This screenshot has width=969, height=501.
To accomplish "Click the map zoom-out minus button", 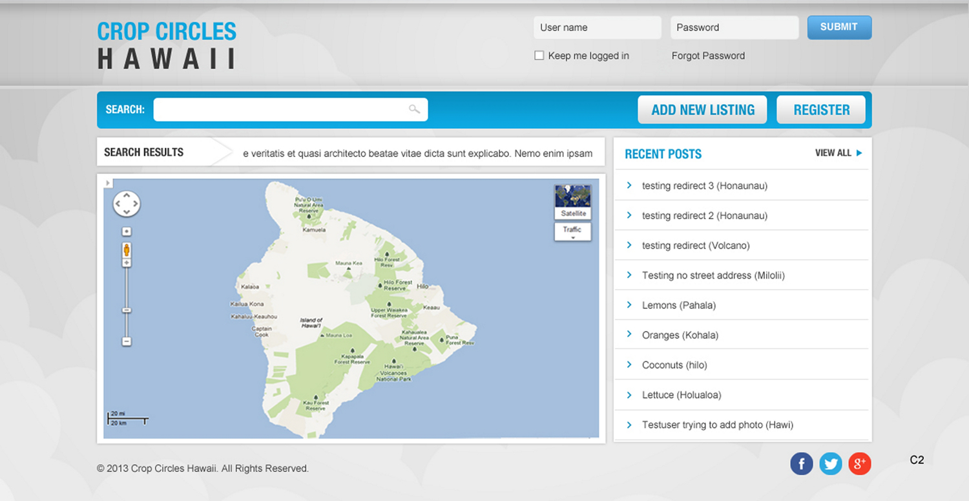I will tap(127, 341).
